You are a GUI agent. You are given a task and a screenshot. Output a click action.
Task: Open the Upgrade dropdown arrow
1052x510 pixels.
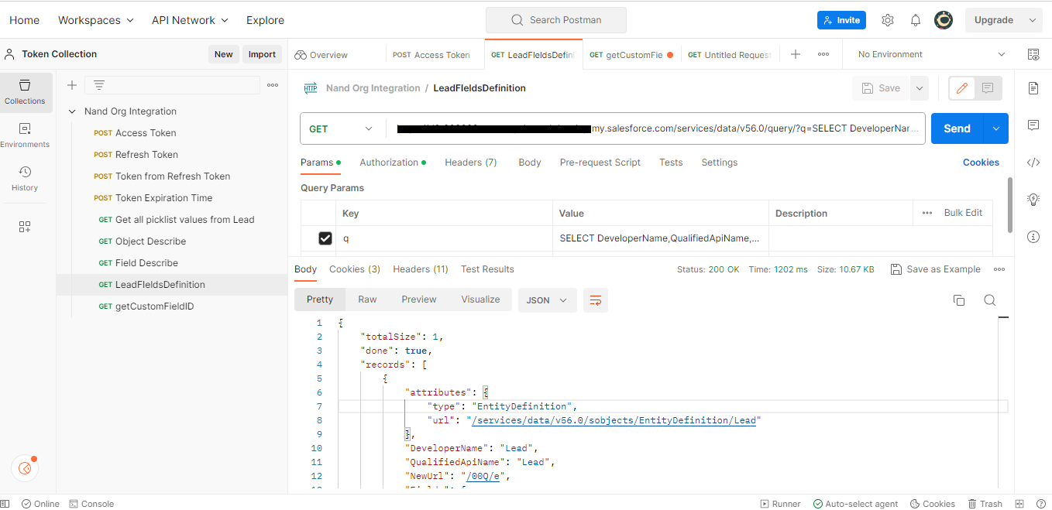(x=1033, y=20)
